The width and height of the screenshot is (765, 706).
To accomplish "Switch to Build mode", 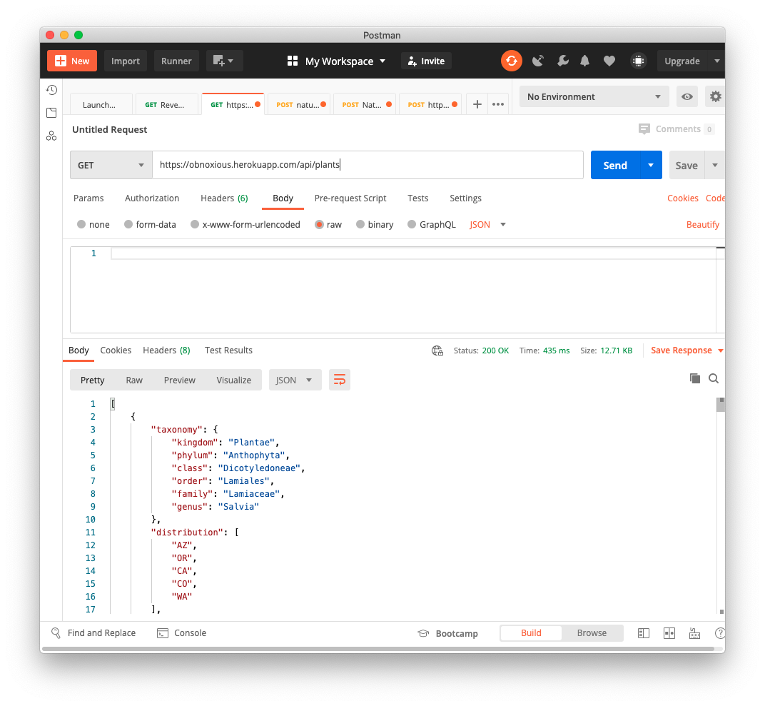I will pos(531,632).
